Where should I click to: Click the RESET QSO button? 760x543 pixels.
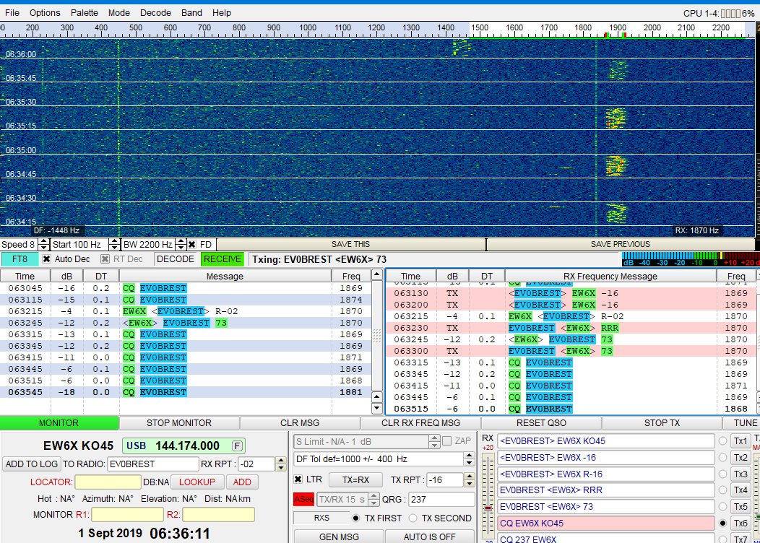point(540,423)
